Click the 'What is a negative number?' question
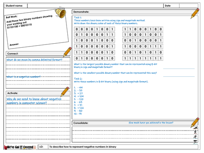The height and width of the screenshot is (153, 204). tap(23, 77)
